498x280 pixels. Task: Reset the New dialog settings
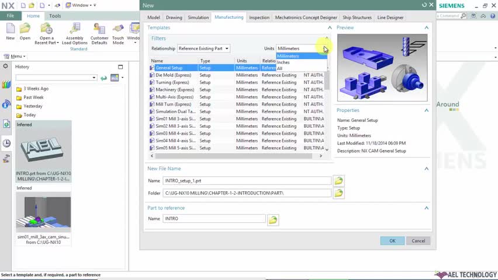tap(424, 5)
